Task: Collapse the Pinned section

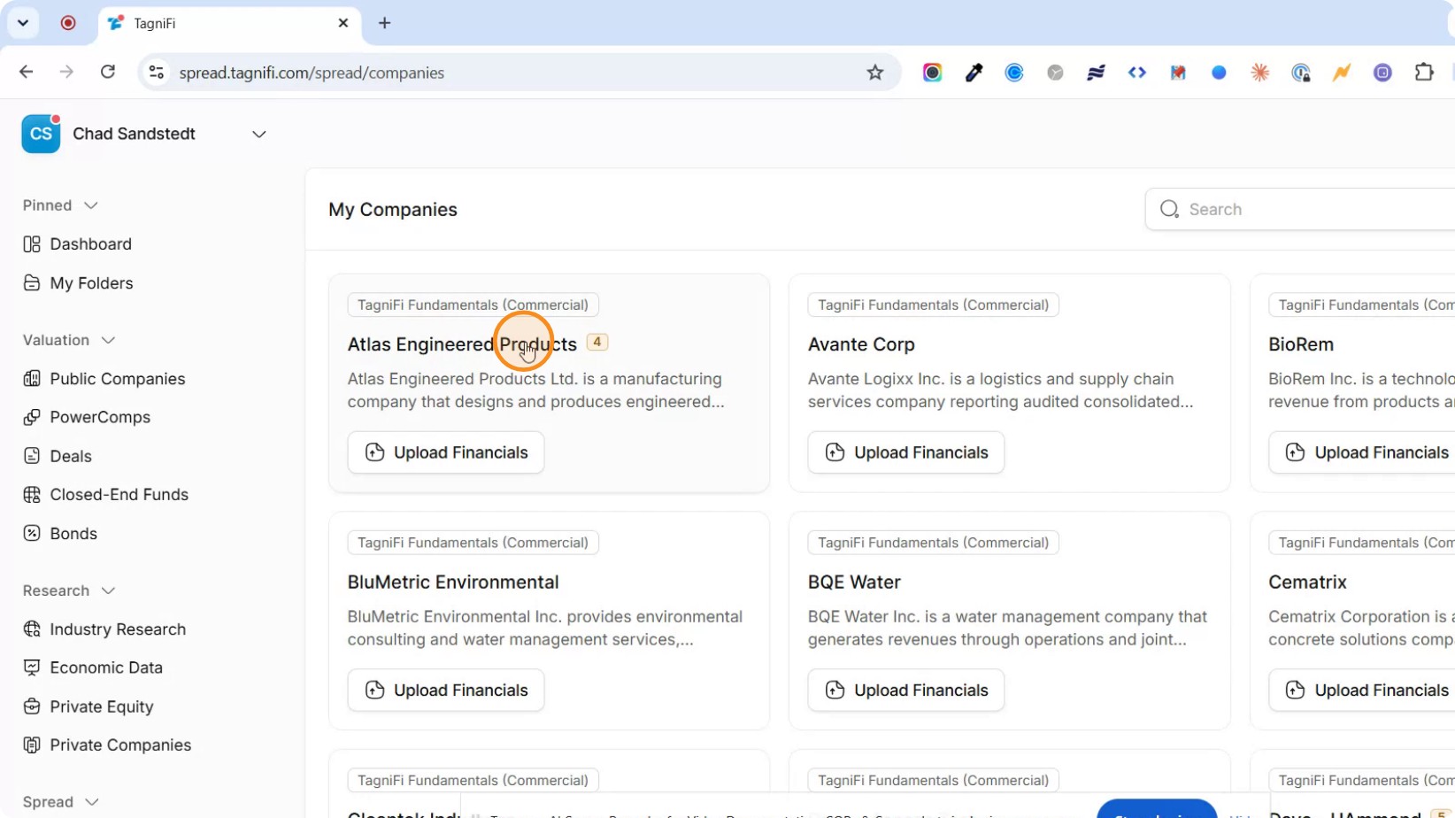Action: tap(90, 205)
